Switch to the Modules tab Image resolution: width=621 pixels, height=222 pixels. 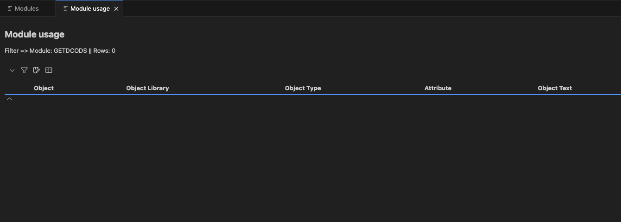point(27,9)
